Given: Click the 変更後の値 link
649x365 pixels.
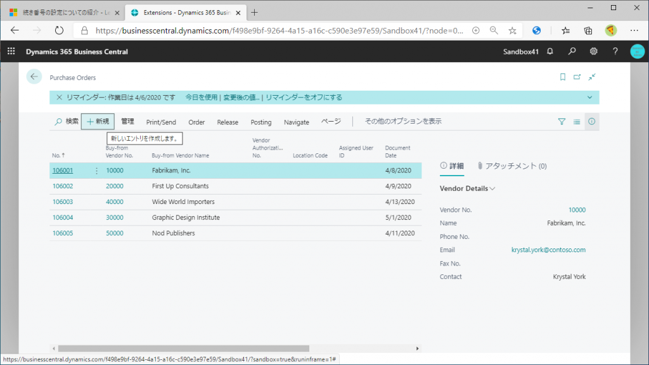Looking at the screenshot, I should [x=241, y=97].
